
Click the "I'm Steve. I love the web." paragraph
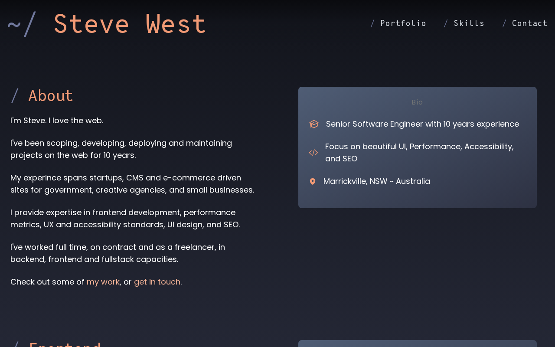pyautogui.click(x=57, y=121)
